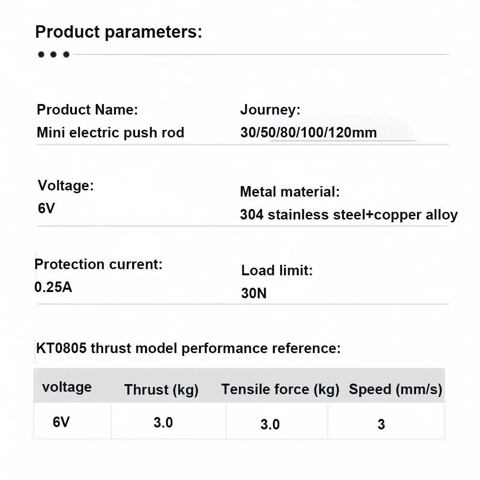The height and width of the screenshot is (480, 480).
Task: Select the 30N load value
Action: [x=254, y=293]
